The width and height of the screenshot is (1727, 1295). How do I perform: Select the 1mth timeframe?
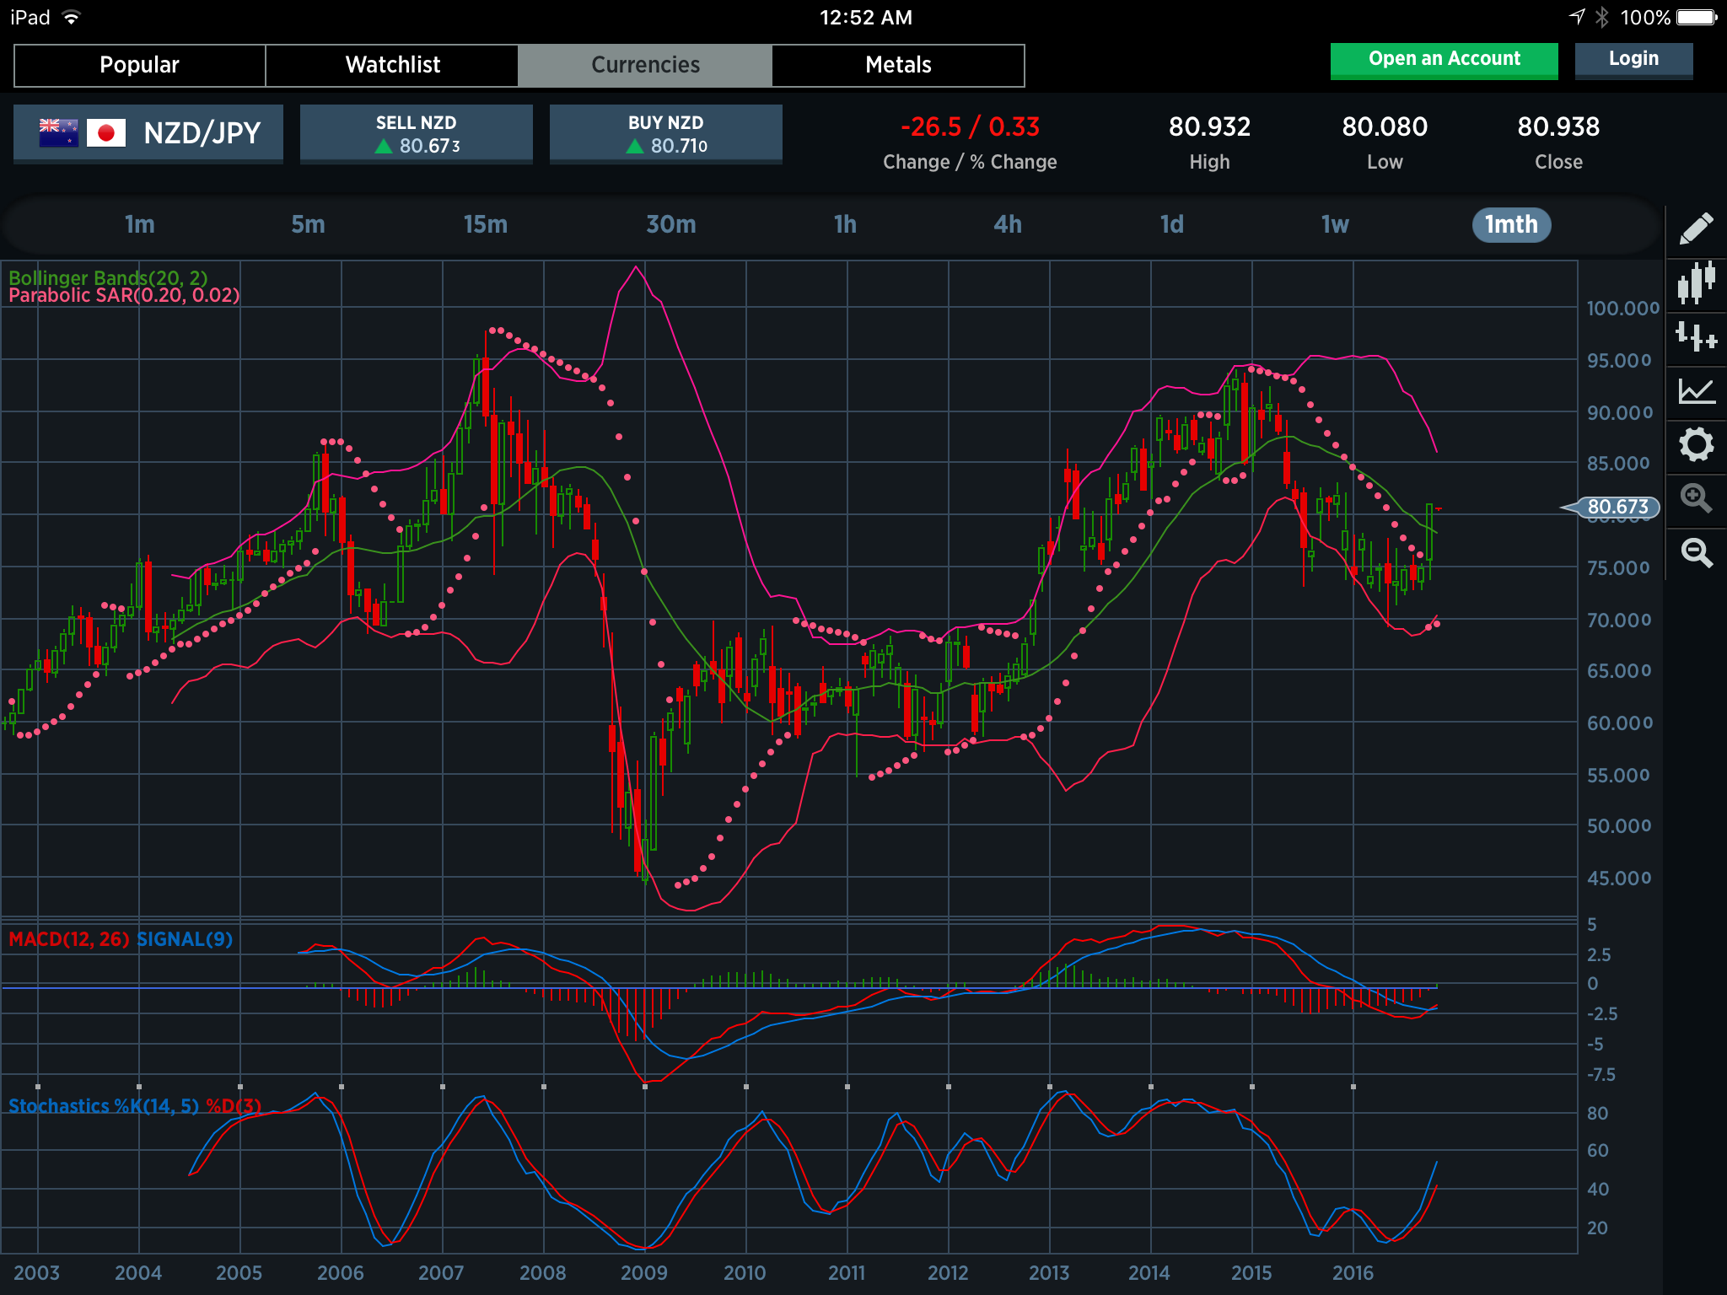click(x=1511, y=224)
